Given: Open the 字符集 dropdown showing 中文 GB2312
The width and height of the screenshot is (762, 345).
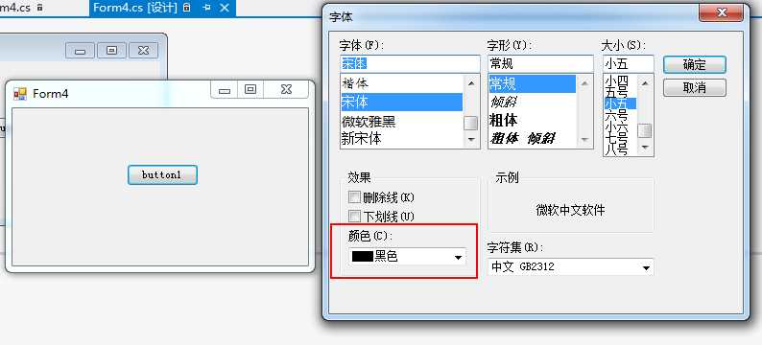Looking at the screenshot, I should (570, 266).
